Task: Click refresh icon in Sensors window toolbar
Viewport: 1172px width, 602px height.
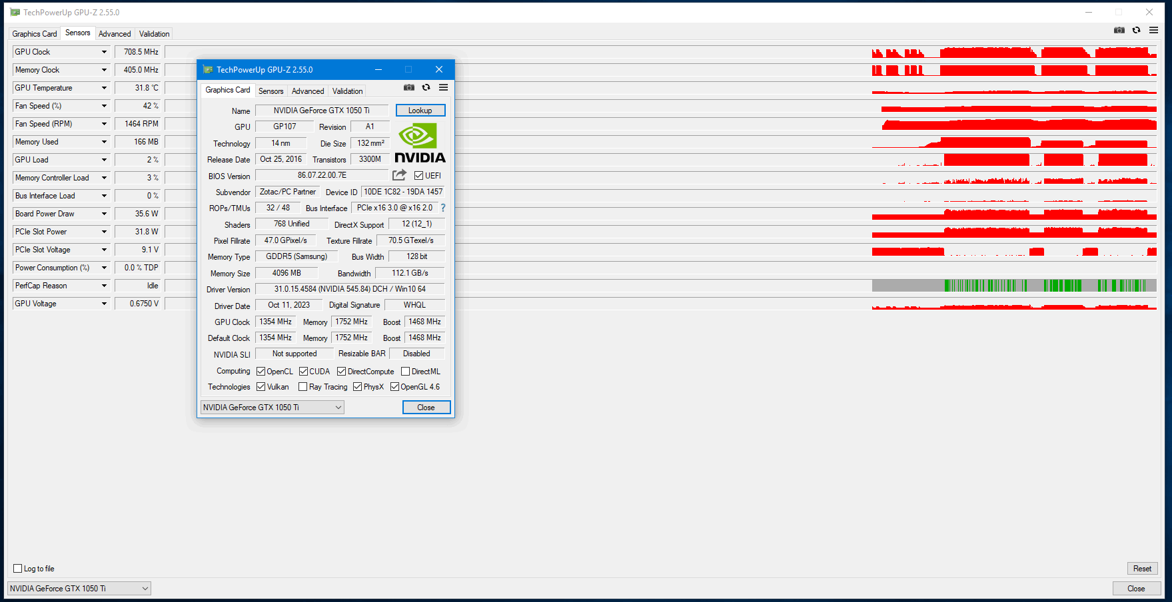Action: pyautogui.click(x=1137, y=30)
